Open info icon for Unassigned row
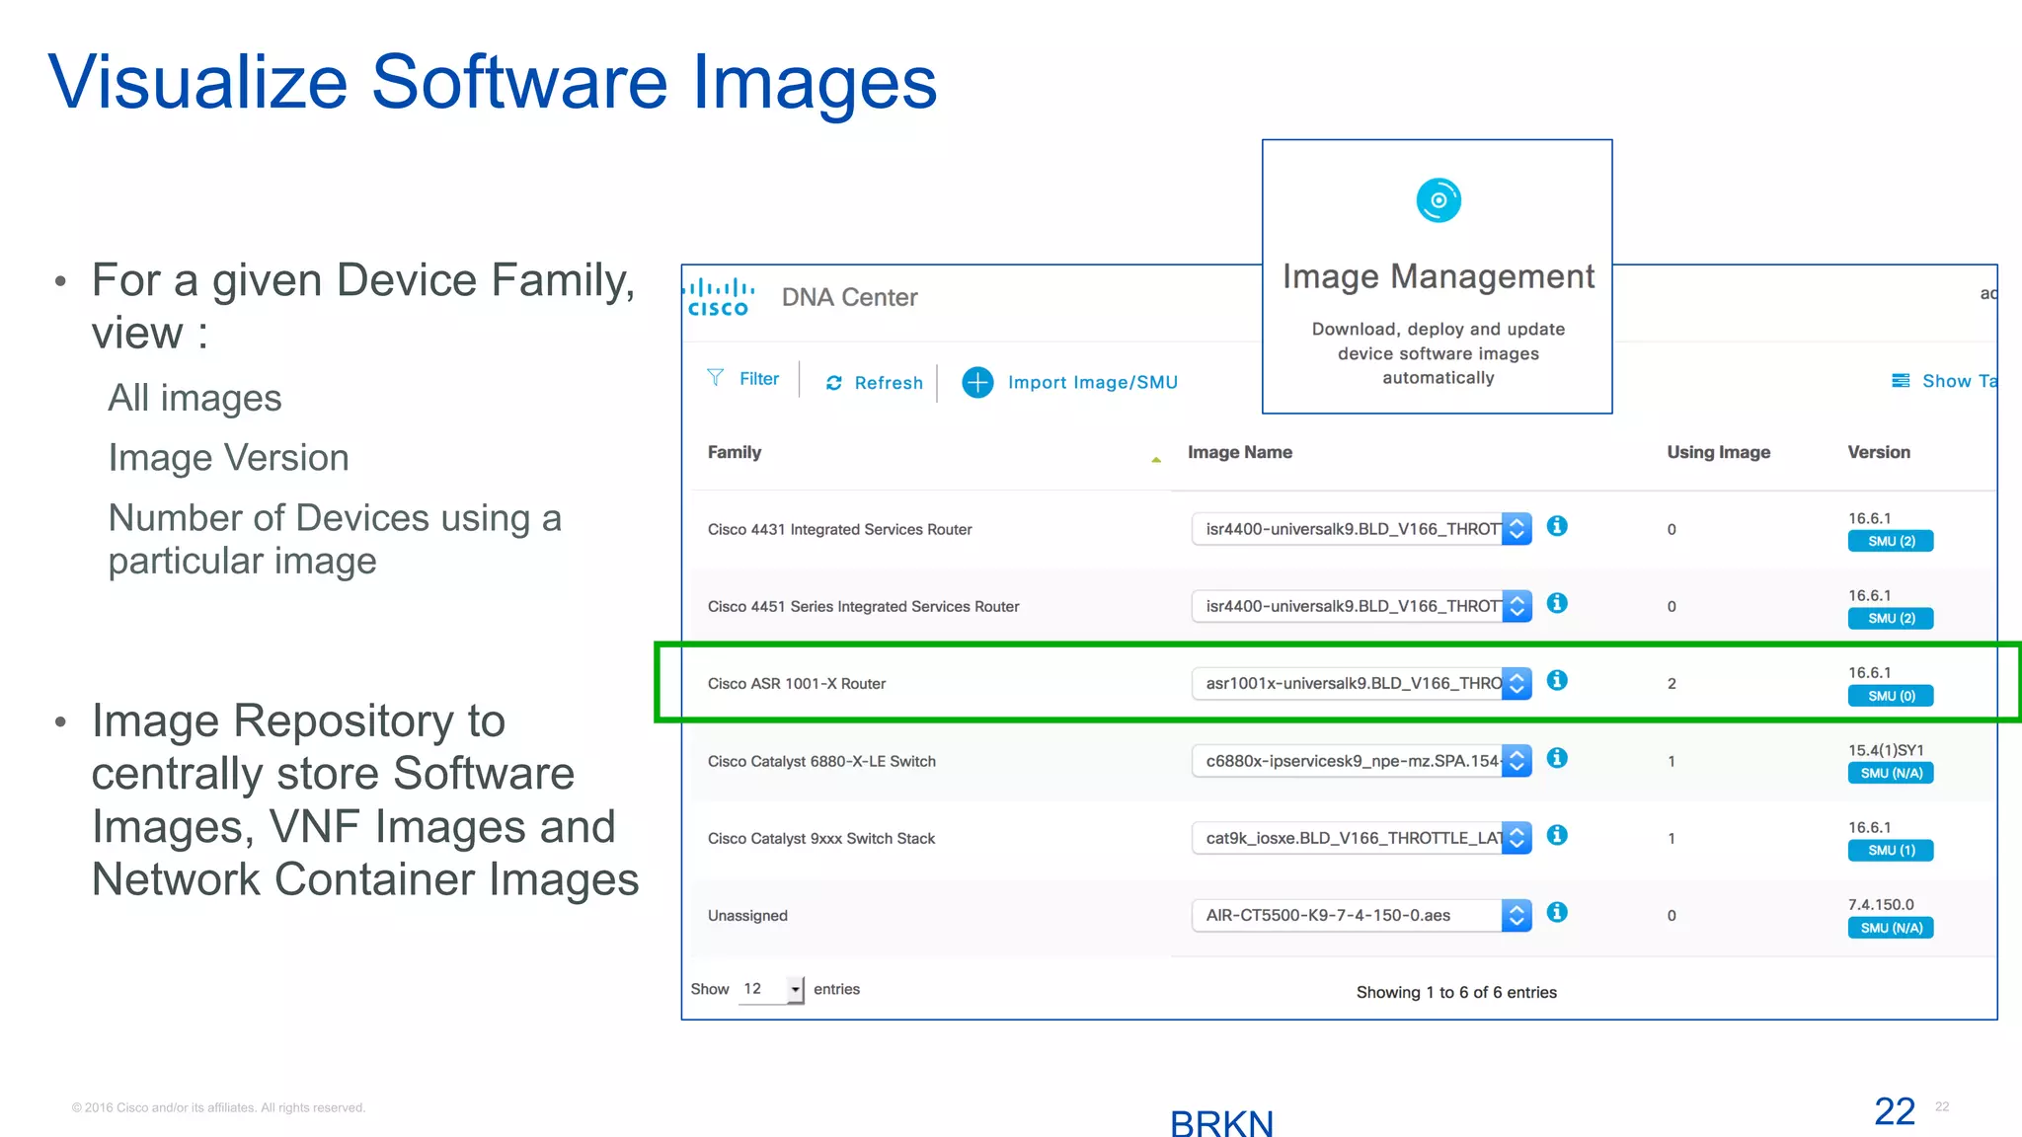2022x1137 pixels. pyautogui.click(x=1557, y=912)
